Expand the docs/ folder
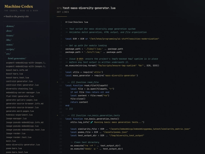The image size is (205, 154). tap(9, 31)
